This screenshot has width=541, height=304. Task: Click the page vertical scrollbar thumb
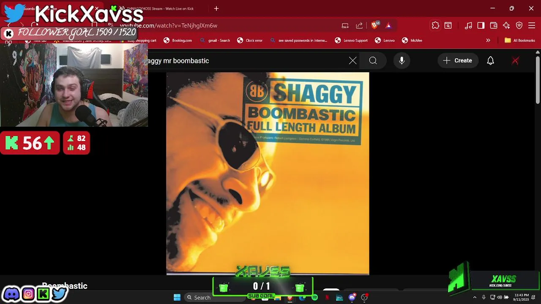tap(538, 80)
